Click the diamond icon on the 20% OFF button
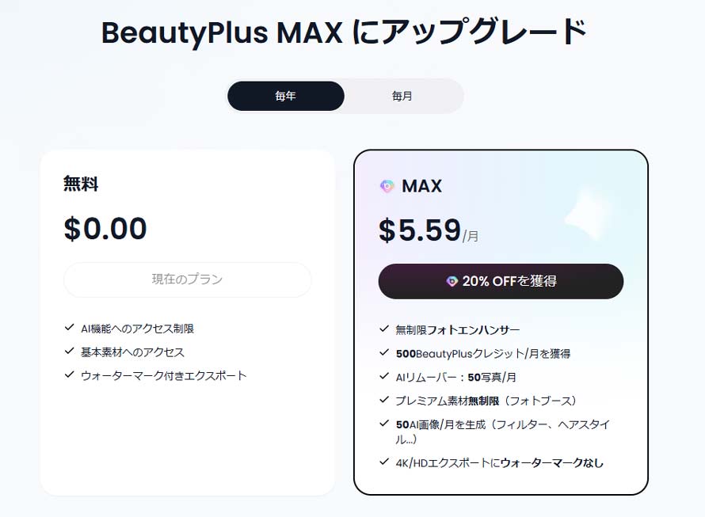This screenshot has width=705, height=517. pyautogui.click(x=452, y=281)
